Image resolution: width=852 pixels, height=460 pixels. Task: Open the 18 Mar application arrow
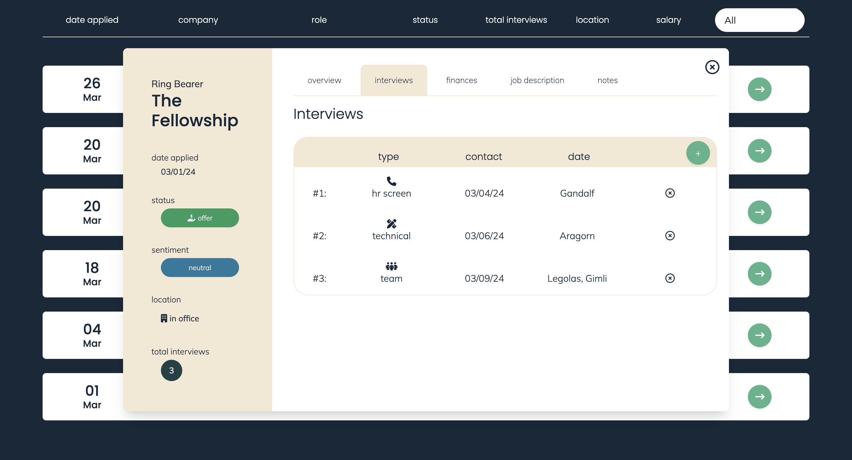759,274
